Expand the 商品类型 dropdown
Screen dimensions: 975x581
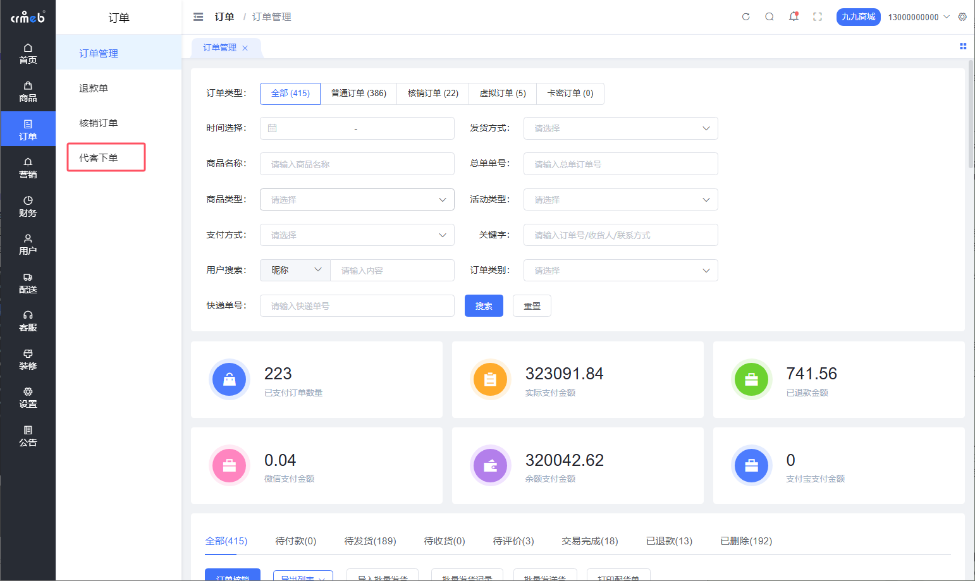(357, 200)
